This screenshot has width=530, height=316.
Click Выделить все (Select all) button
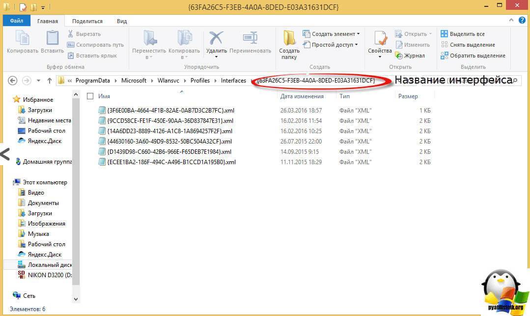click(463, 34)
